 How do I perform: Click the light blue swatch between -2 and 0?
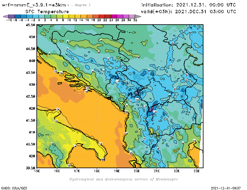pos(36,16)
